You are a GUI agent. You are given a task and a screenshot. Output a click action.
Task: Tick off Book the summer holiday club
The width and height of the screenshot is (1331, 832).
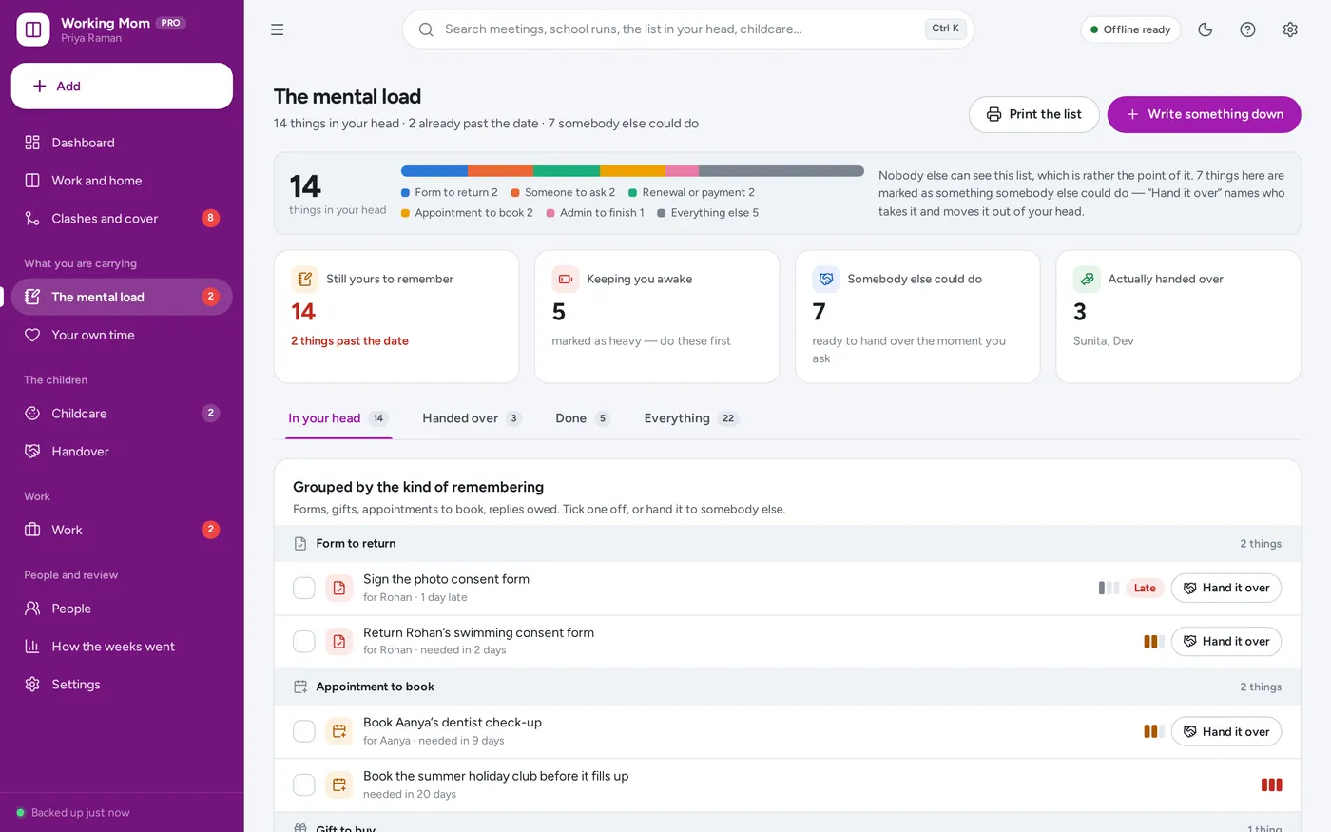[x=304, y=784]
